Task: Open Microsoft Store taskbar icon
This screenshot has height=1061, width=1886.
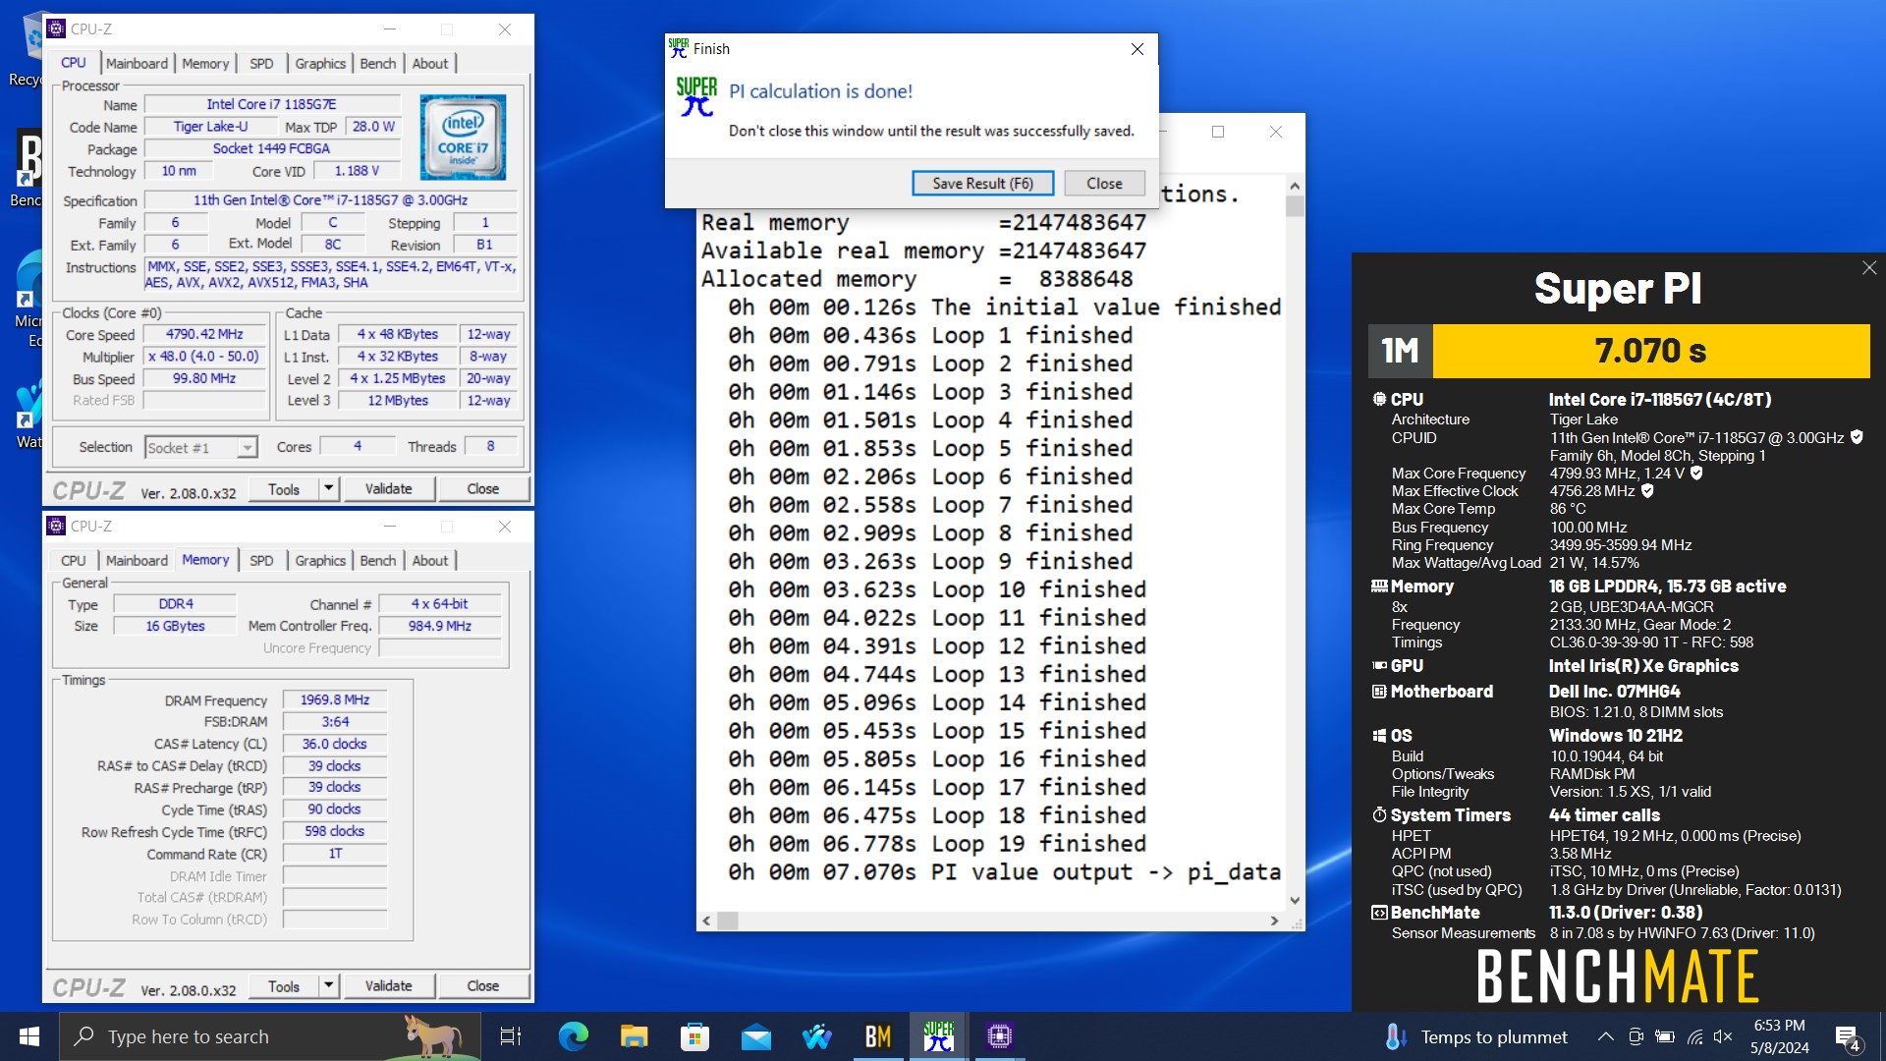Action: 694,1036
